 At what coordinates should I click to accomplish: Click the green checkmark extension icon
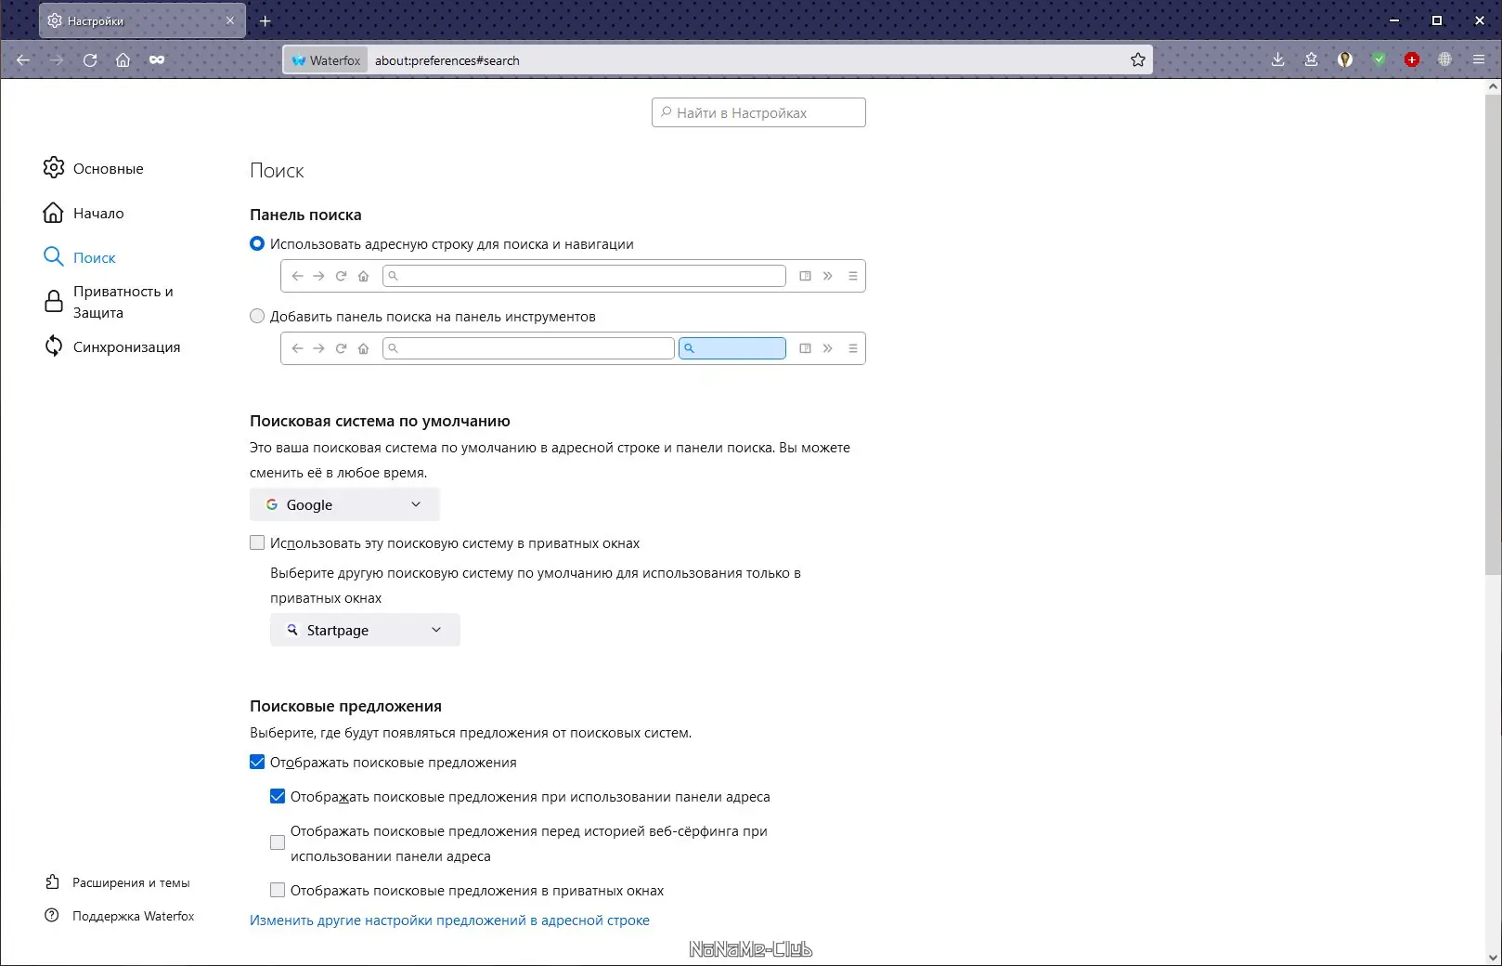pyautogui.click(x=1379, y=59)
